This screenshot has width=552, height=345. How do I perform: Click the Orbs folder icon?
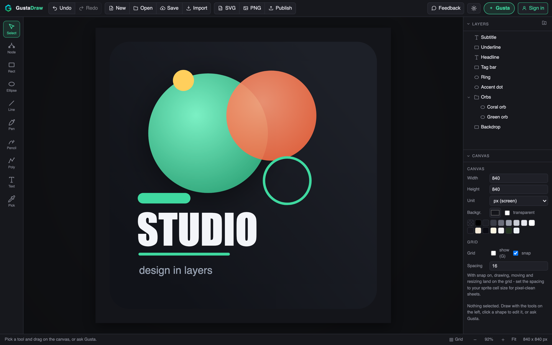click(476, 97)
